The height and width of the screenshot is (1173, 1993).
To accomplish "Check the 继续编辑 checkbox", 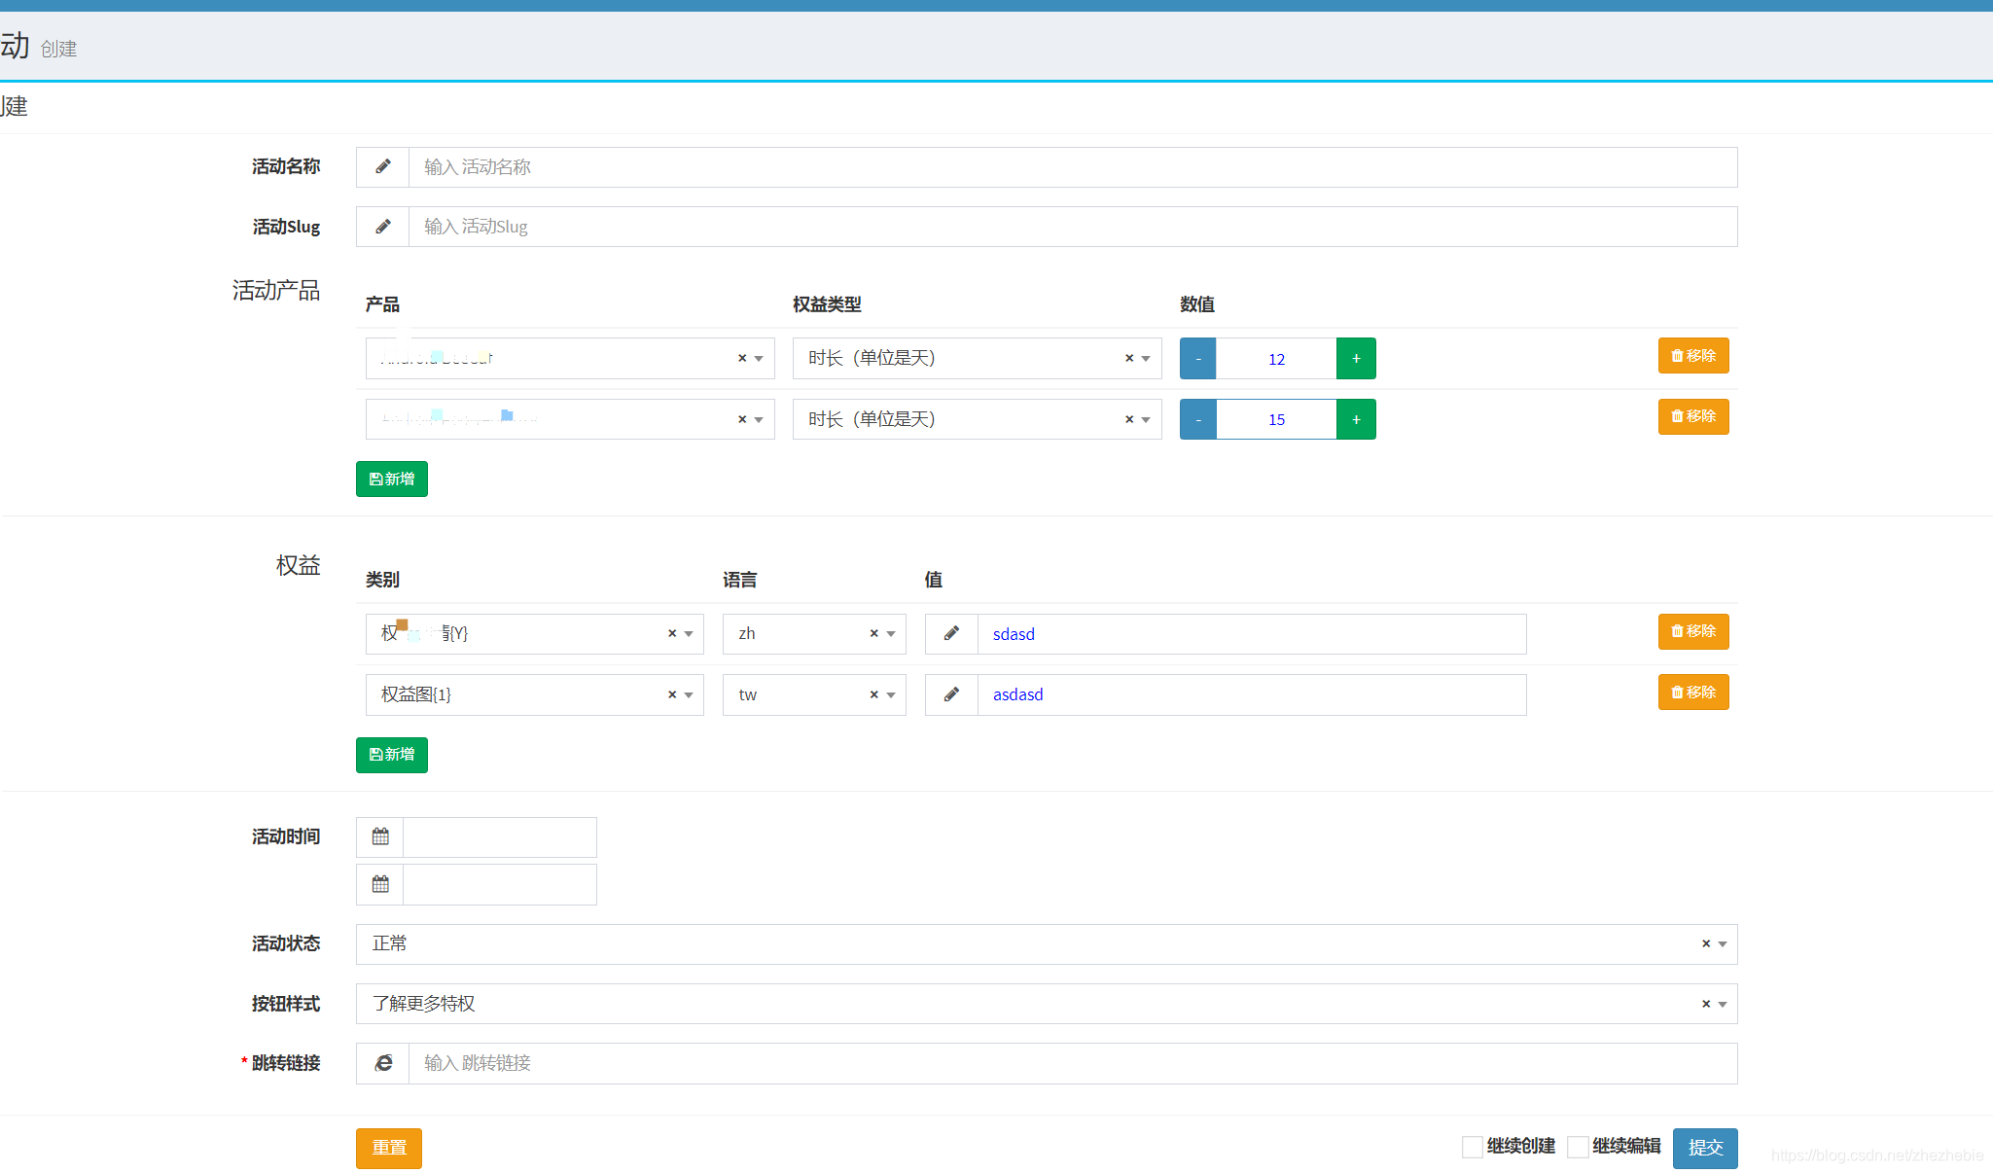I will pyautogui.click(x=1578, y=1147).
